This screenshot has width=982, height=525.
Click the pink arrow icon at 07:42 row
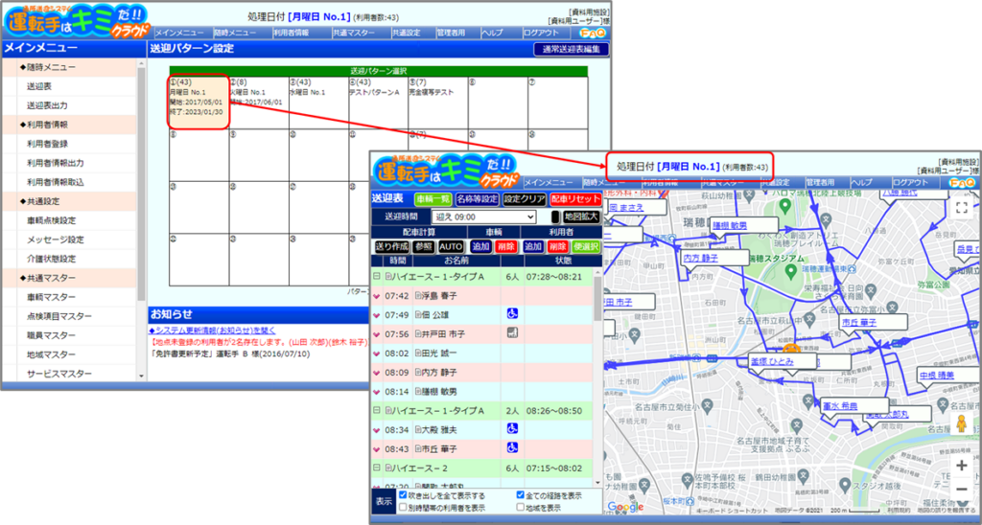coord(376,296)
